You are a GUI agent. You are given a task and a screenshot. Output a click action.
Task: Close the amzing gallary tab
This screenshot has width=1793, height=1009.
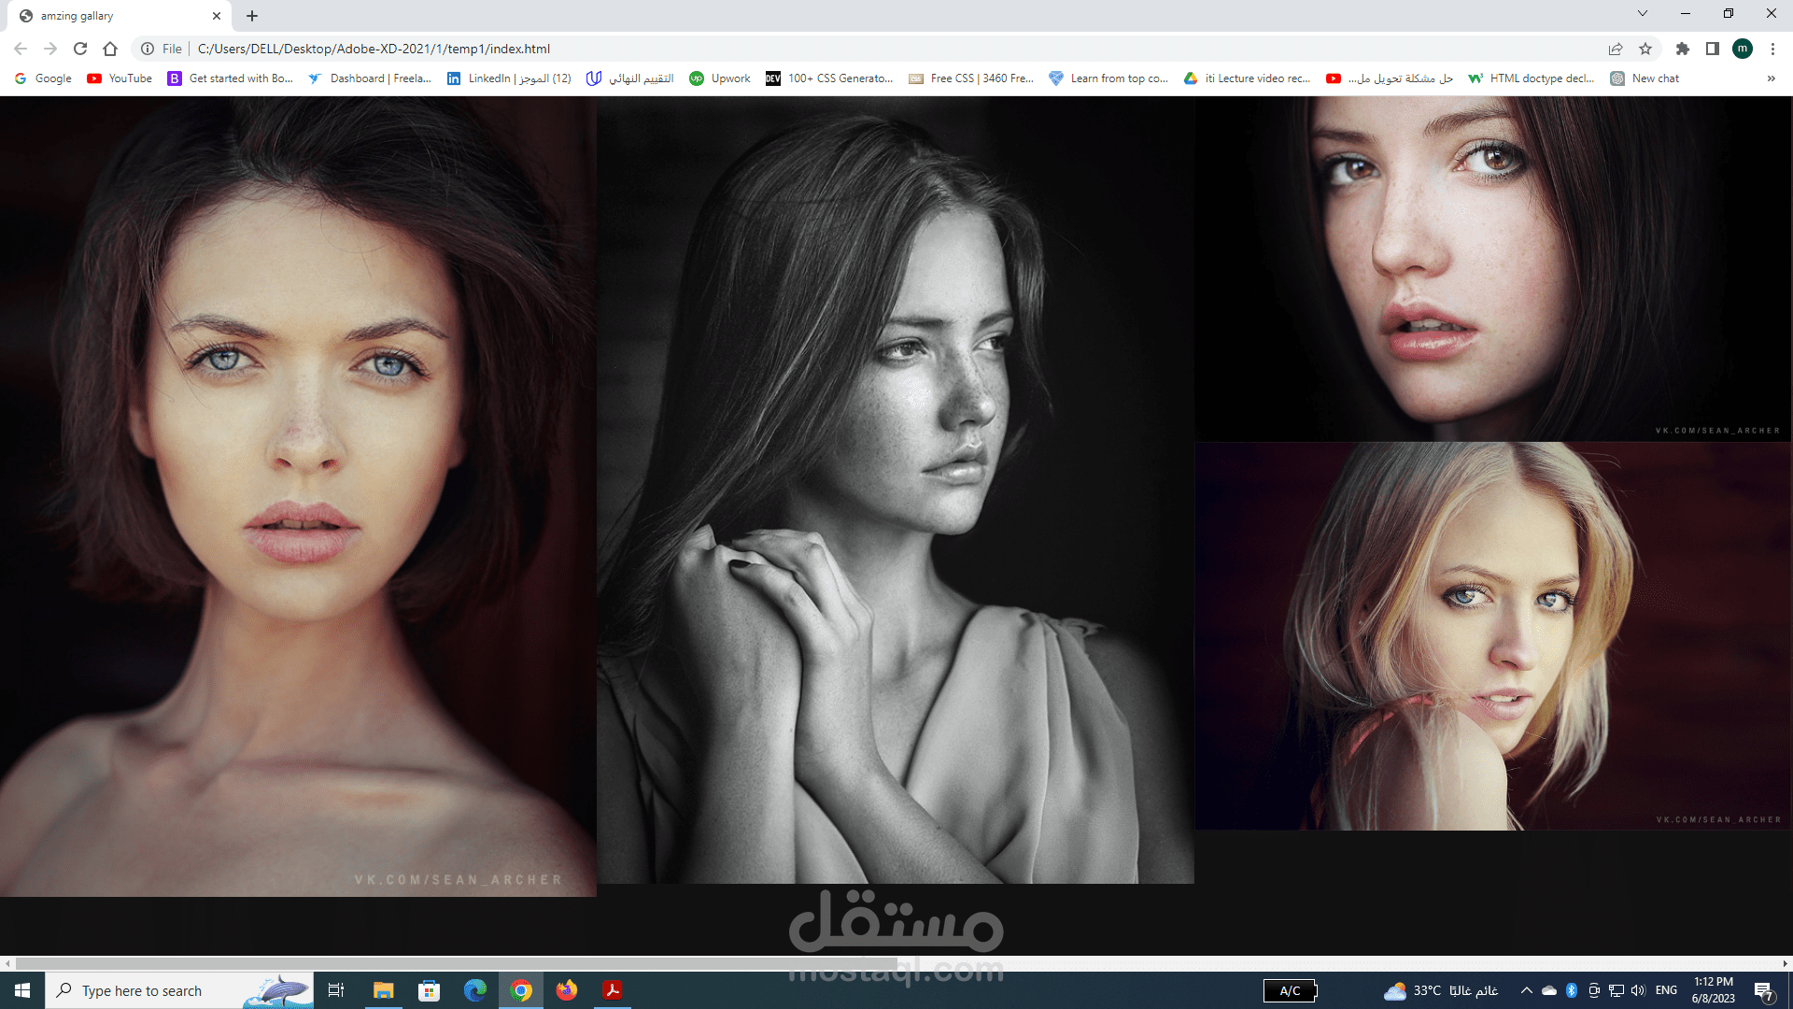point(217,16)
